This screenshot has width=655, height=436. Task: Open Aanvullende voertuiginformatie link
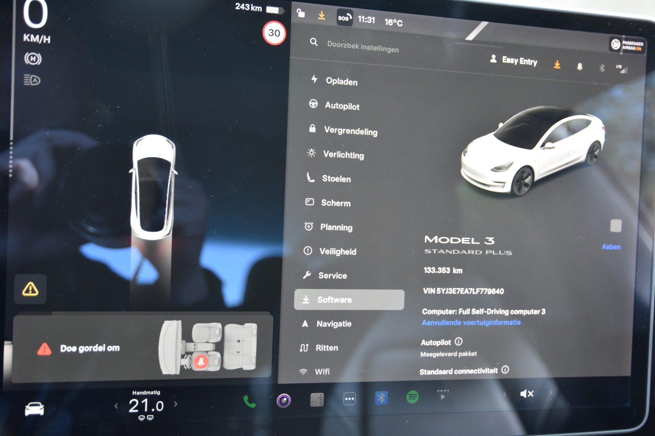coord(471,322)
